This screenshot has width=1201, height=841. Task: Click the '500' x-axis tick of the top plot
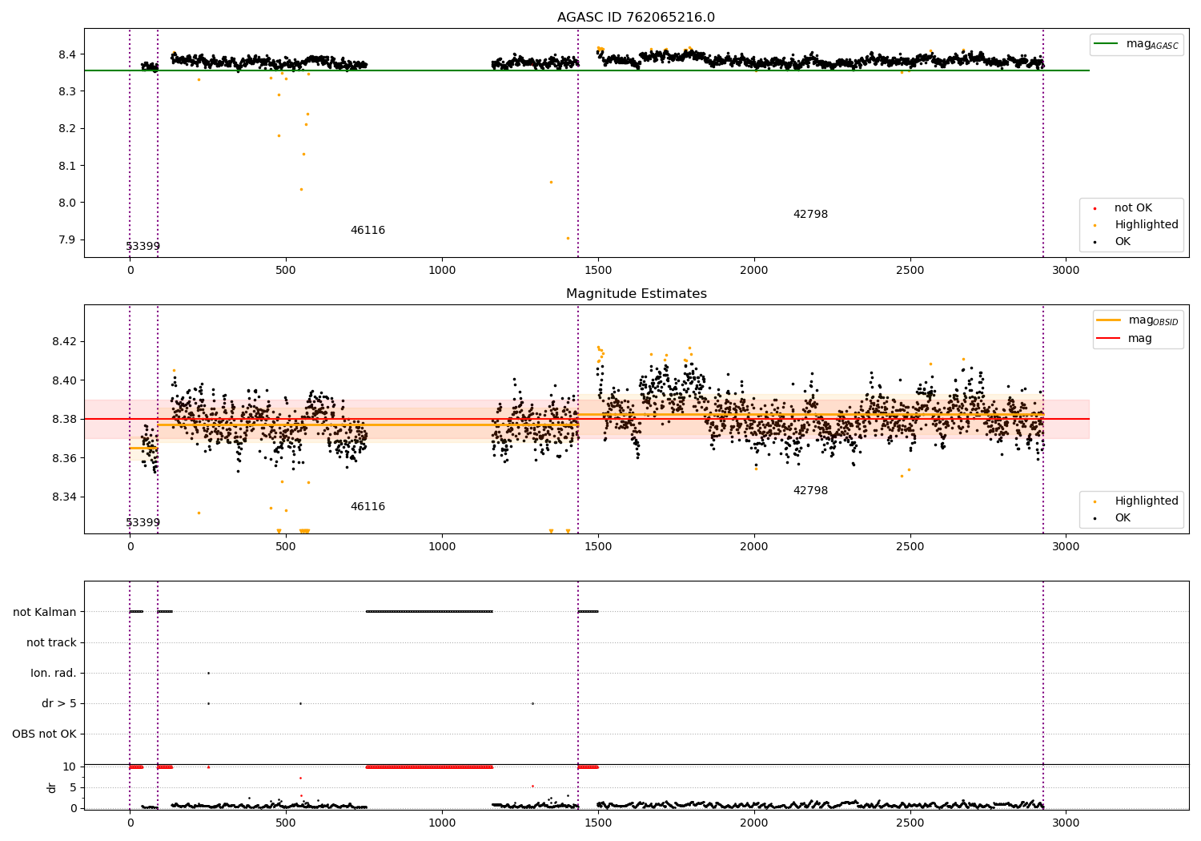[x=286, y=271]
